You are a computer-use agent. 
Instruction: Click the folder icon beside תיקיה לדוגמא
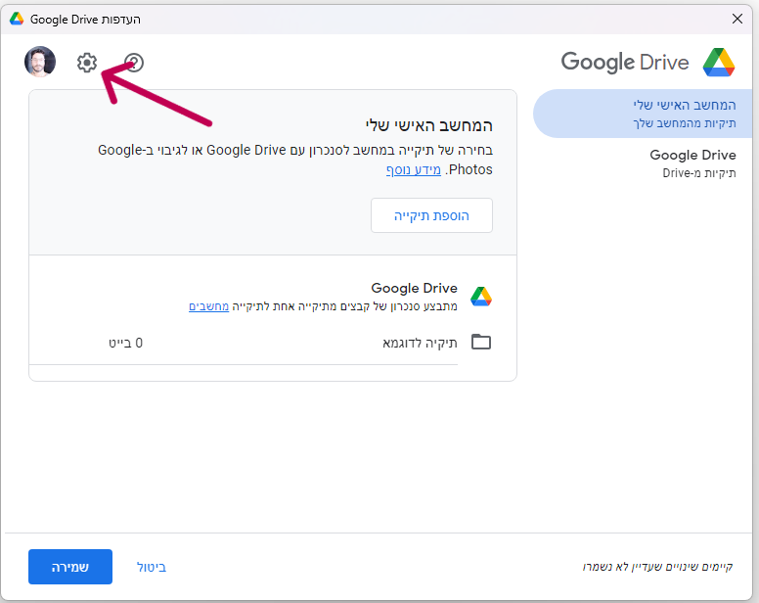click(x=481, y=342)
